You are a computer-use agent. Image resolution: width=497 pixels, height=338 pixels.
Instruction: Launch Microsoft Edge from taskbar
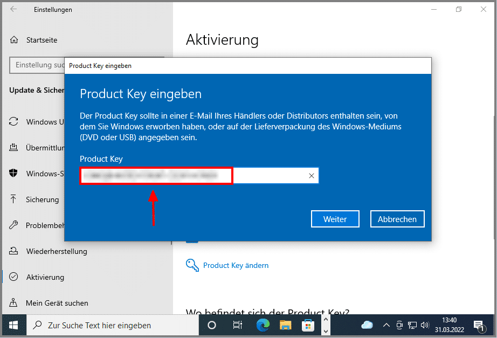[263, 325]
